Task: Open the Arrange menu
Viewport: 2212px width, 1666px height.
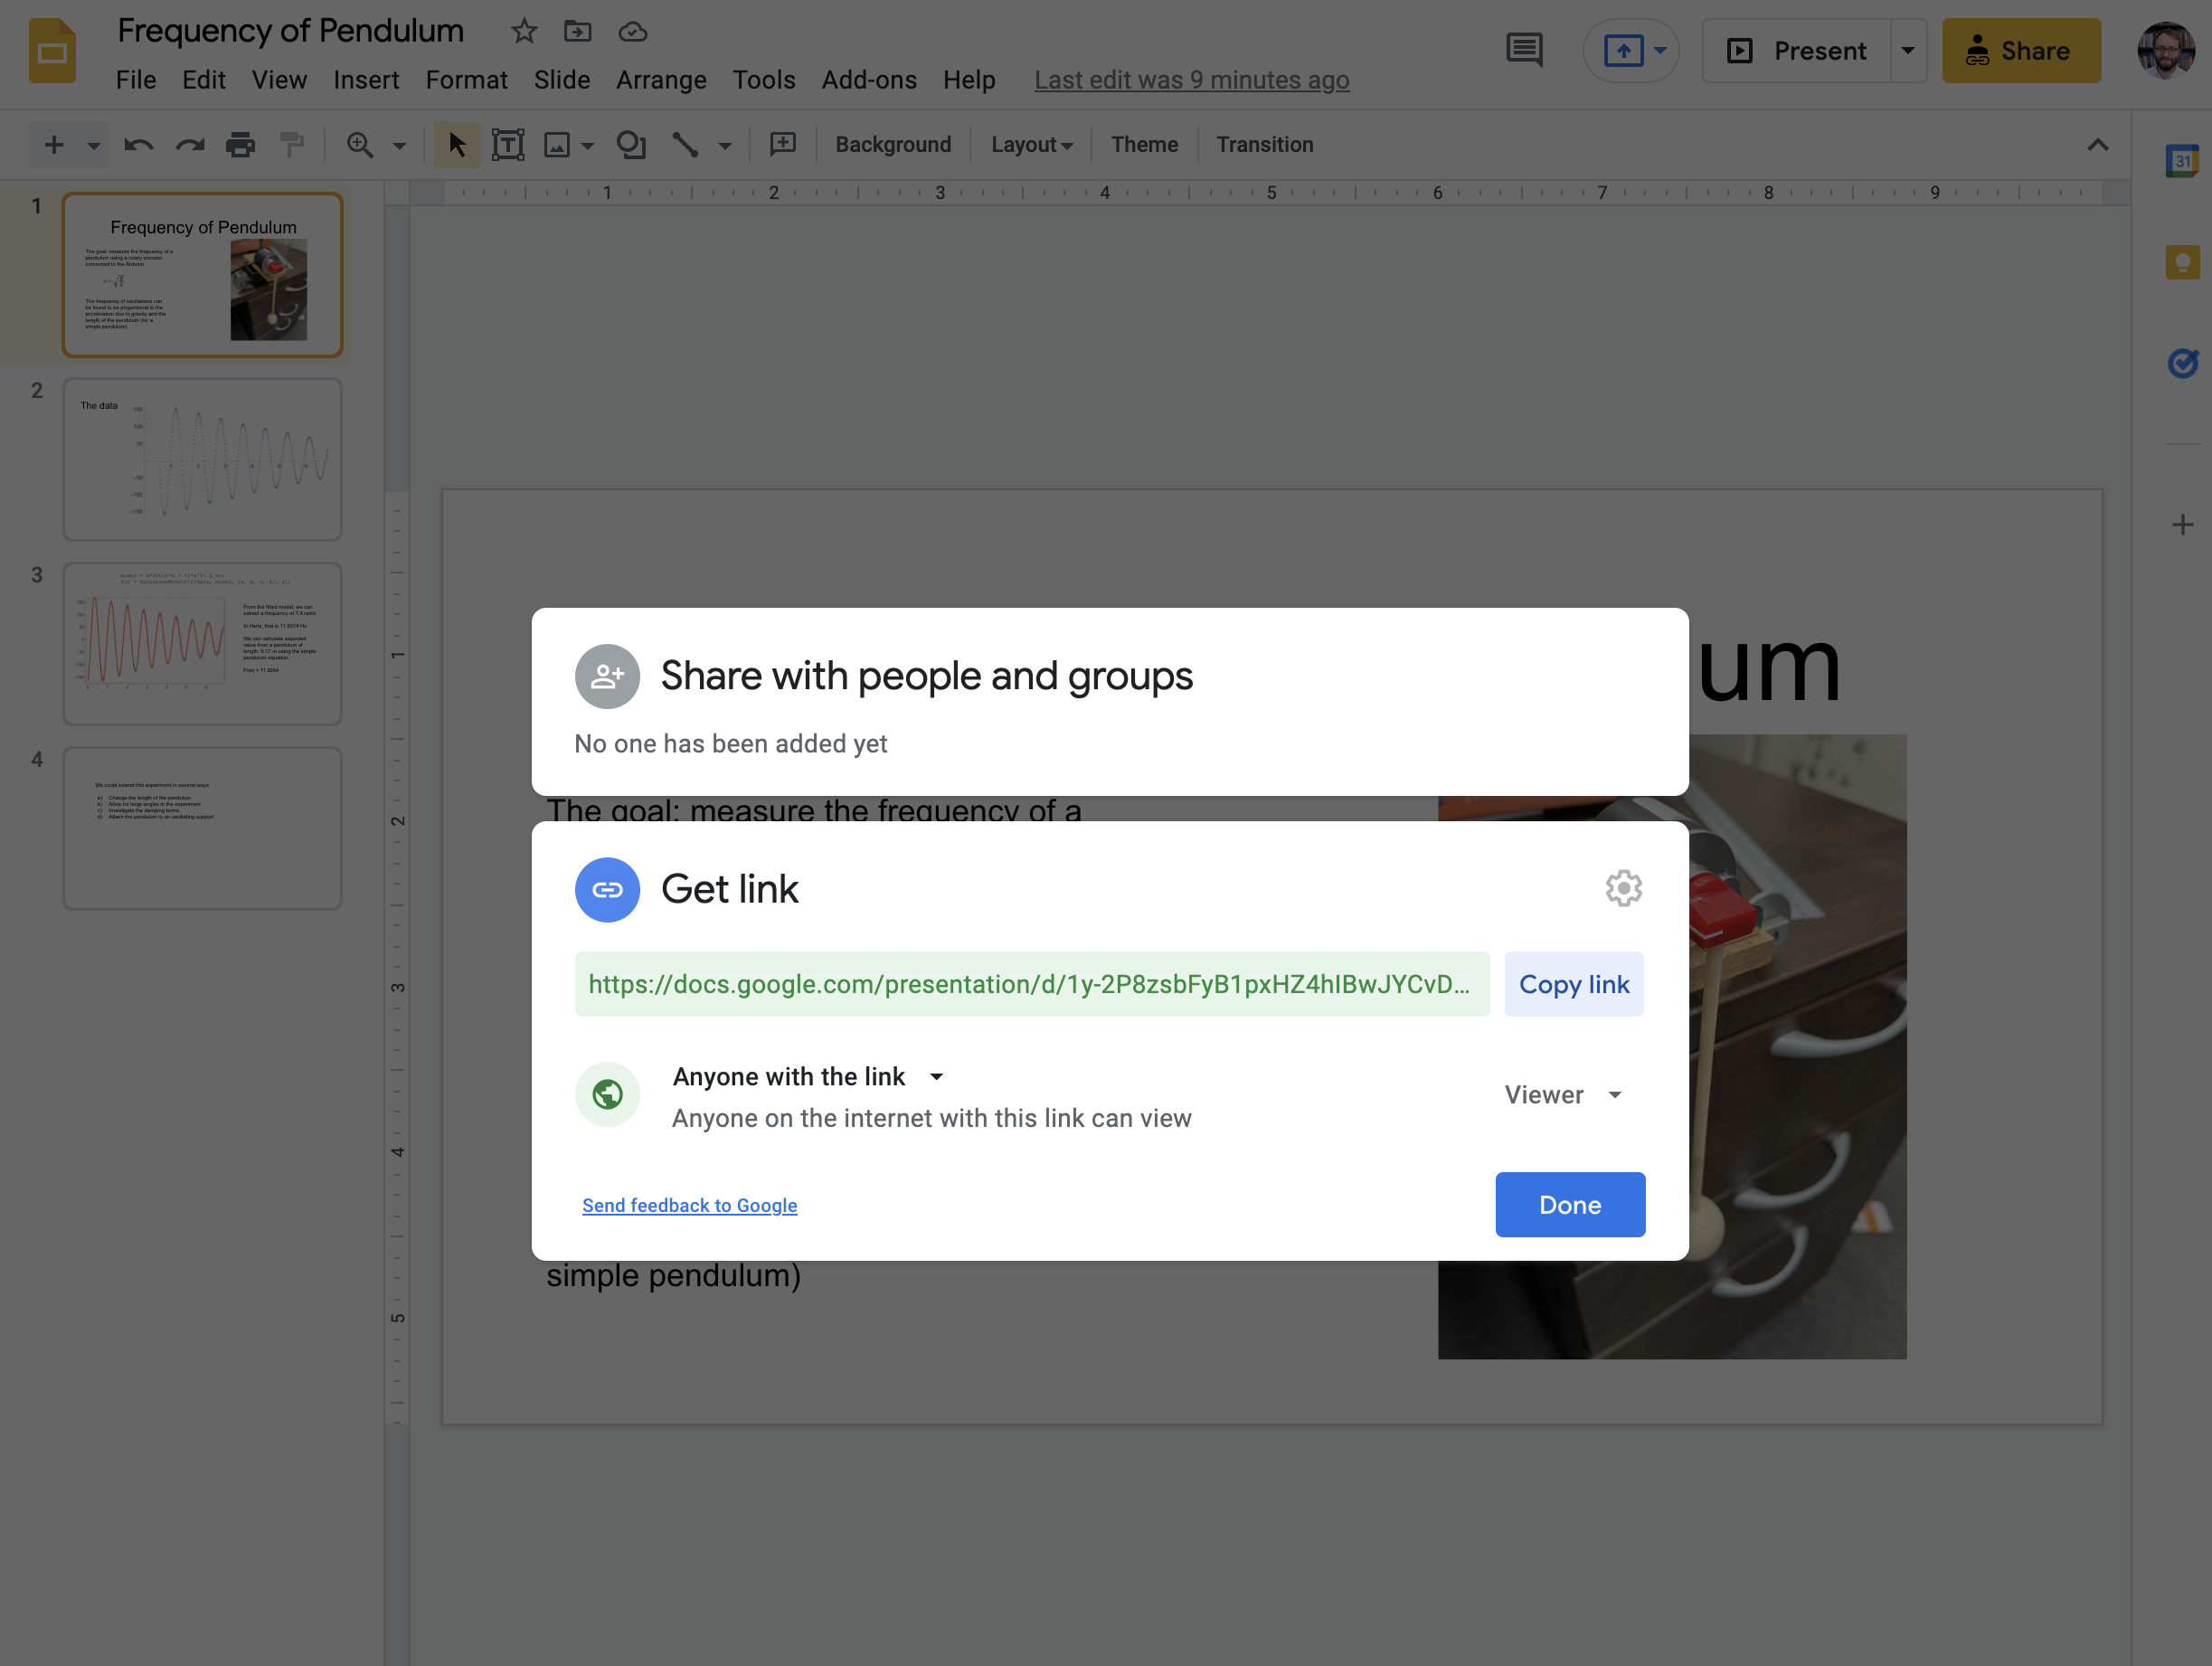Action: 661,80
